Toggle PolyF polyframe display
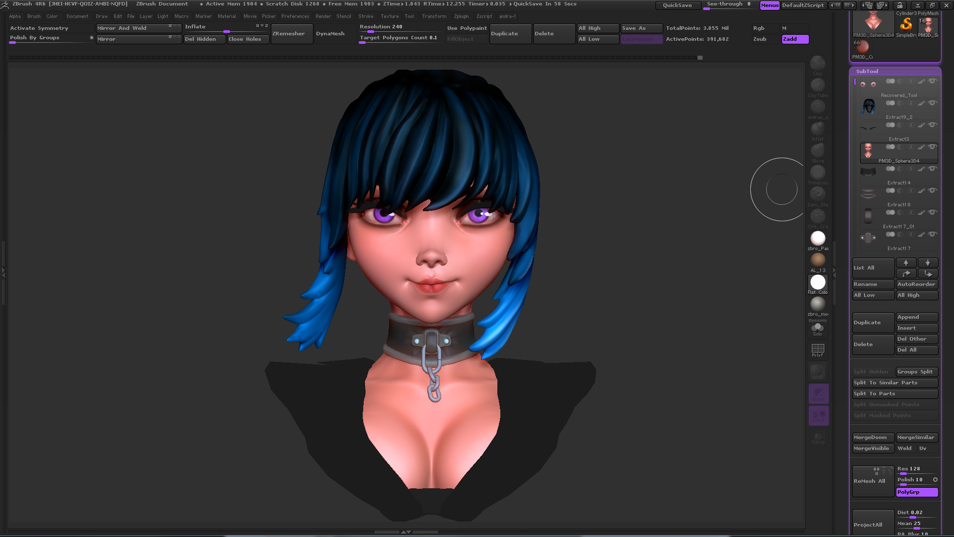 click(x=817, y=350)
